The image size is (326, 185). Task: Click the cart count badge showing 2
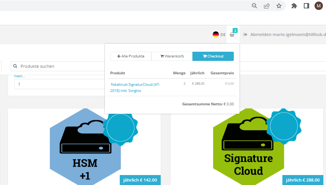point(235,31)
